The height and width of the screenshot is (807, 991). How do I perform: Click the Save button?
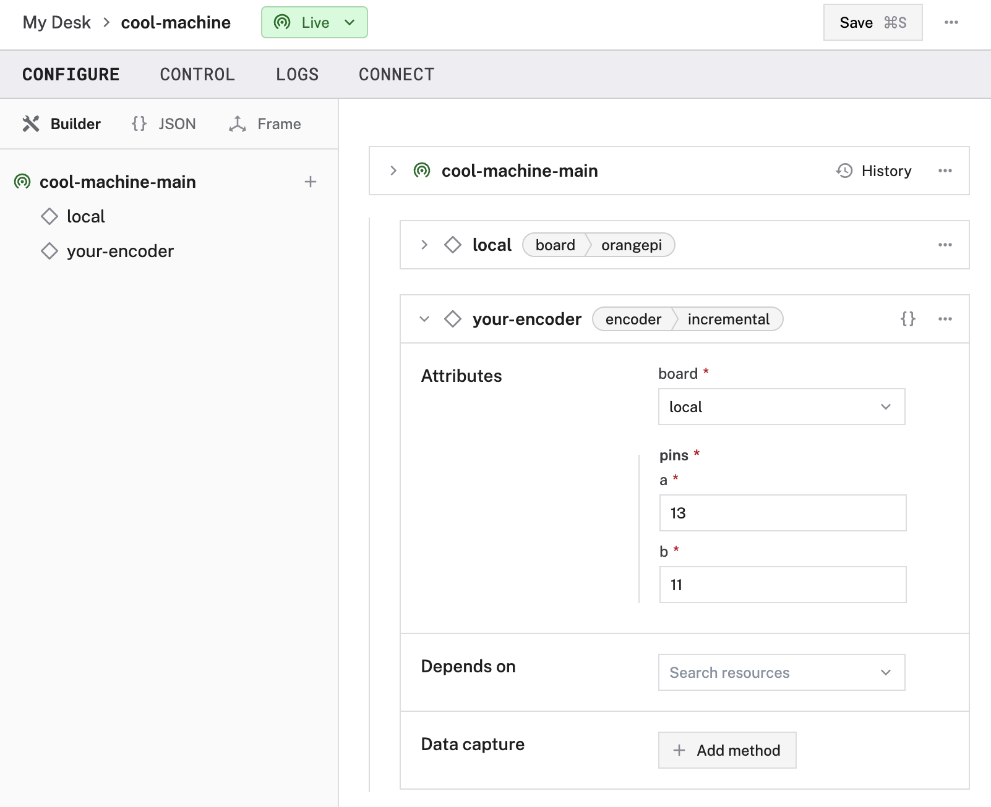pos(872,22)
